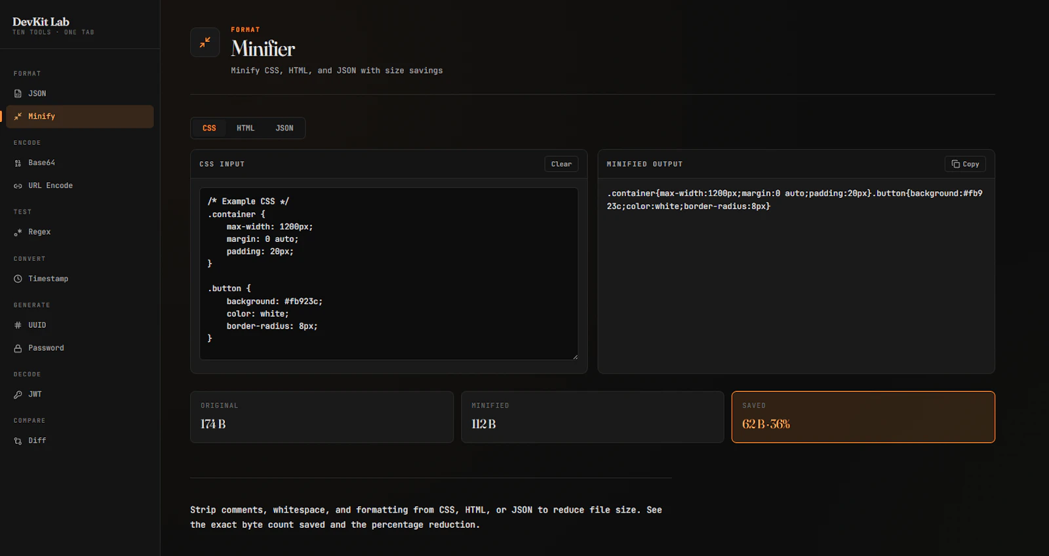The image size is (1049, 556).
Task: Click the Password lock icon
Action: (18, 348)
